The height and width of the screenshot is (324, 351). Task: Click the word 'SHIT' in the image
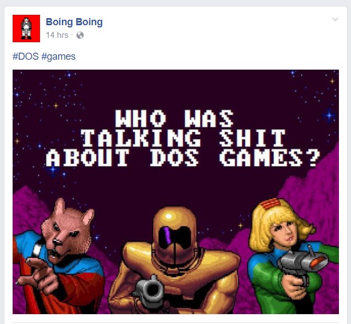pos(252,138)
